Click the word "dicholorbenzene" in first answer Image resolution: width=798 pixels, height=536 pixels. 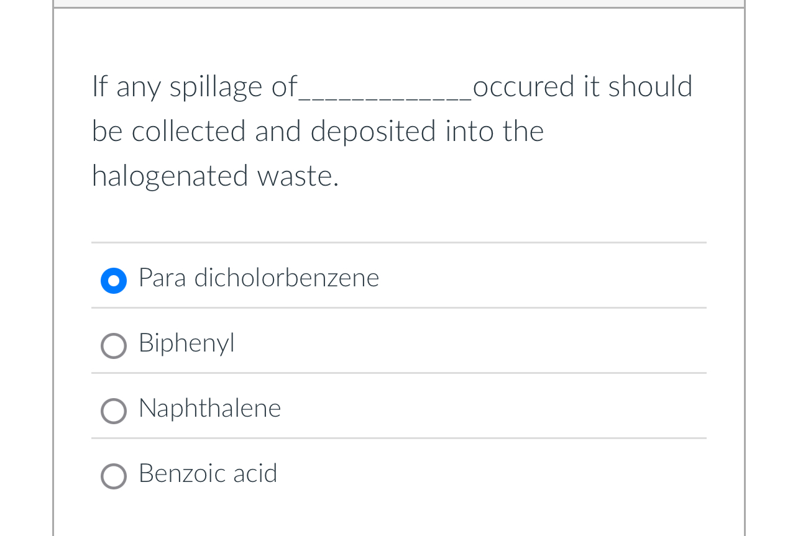[x=287, y=278]
